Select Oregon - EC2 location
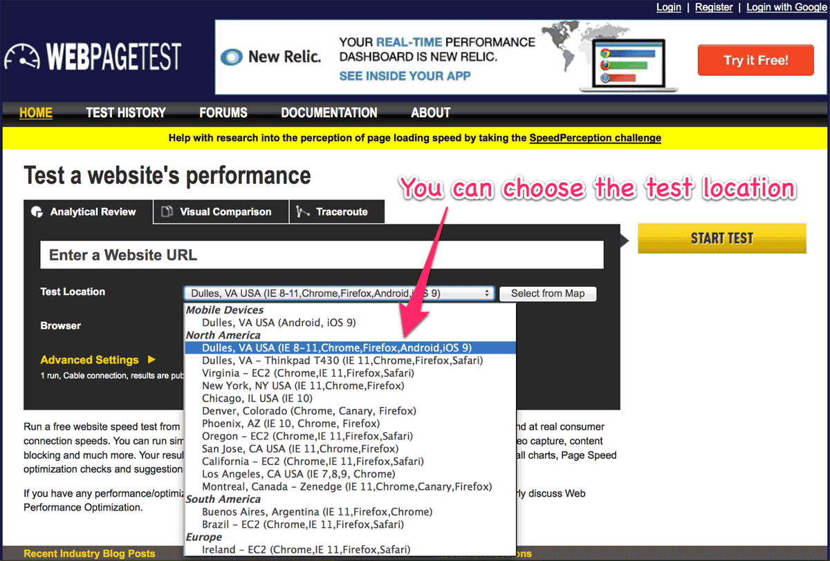The width and height of the screenshot is (830, 561). point(350,437)
